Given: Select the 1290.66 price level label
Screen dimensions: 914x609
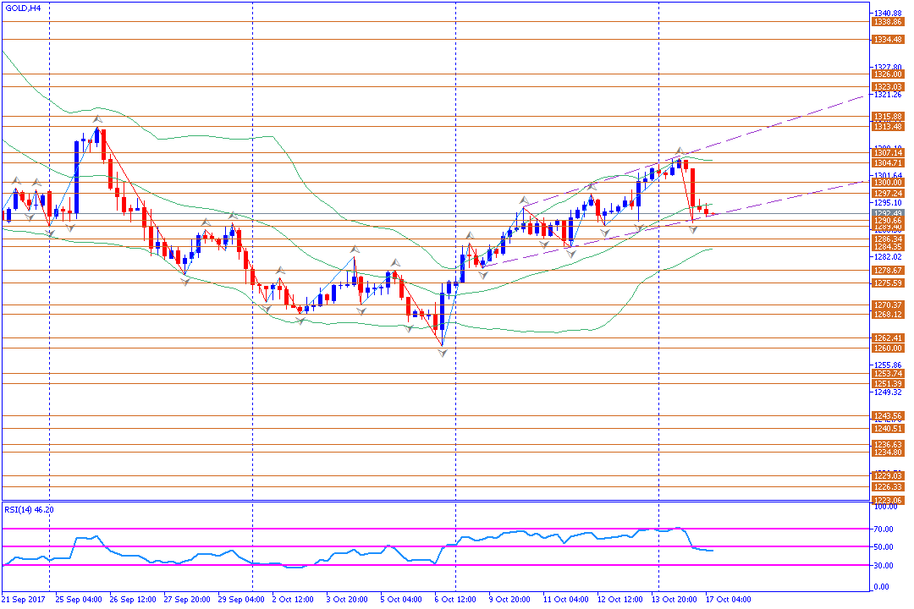Looking at the screenshot, I should click(x=888, y=221).
